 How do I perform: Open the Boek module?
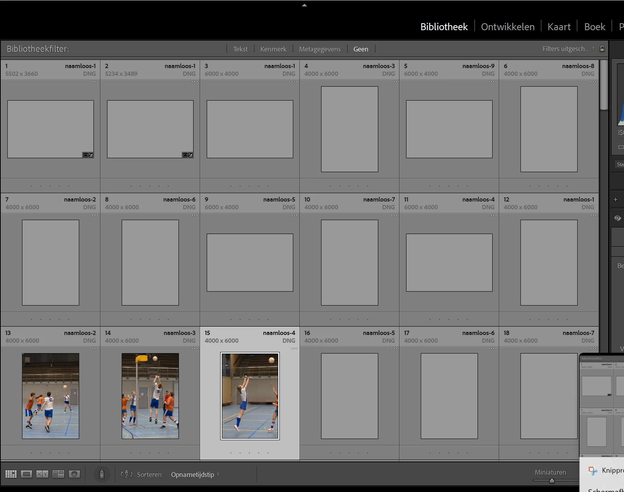(595, 27)
